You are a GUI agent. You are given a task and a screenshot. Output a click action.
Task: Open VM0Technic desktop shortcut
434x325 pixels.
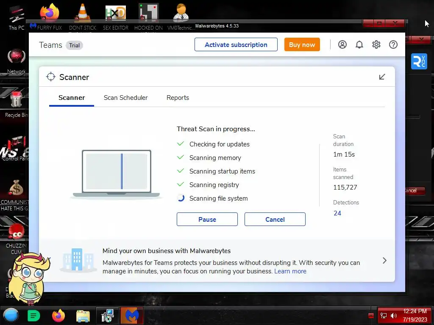coord(181,17)
